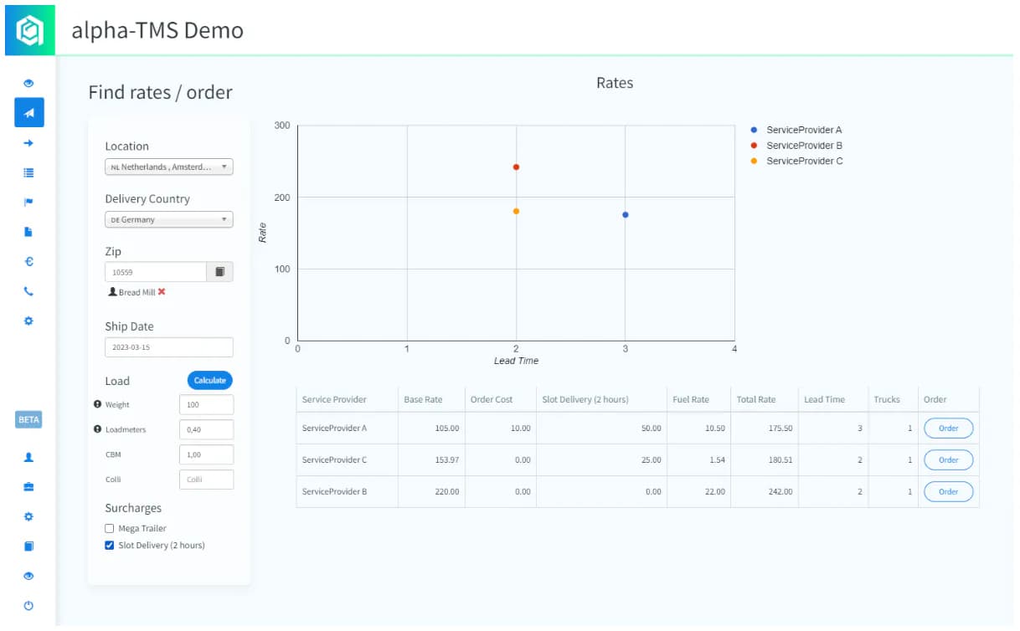
Task: Uncheck Slot Delivery (2 hours) checkbox
Action: [110, 546]
